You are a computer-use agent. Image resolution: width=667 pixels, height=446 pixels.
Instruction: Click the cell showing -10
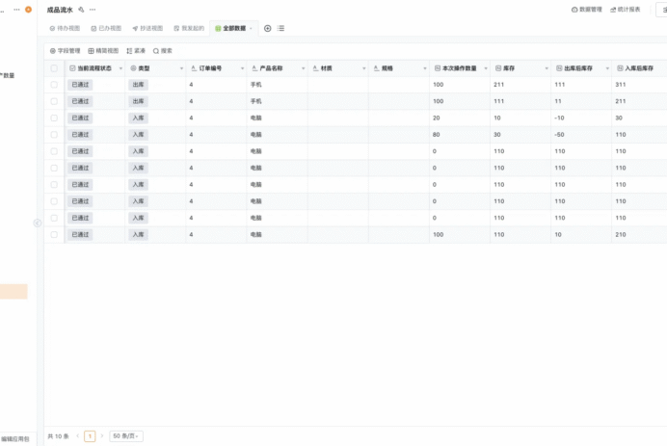click(x=581, y=118)
